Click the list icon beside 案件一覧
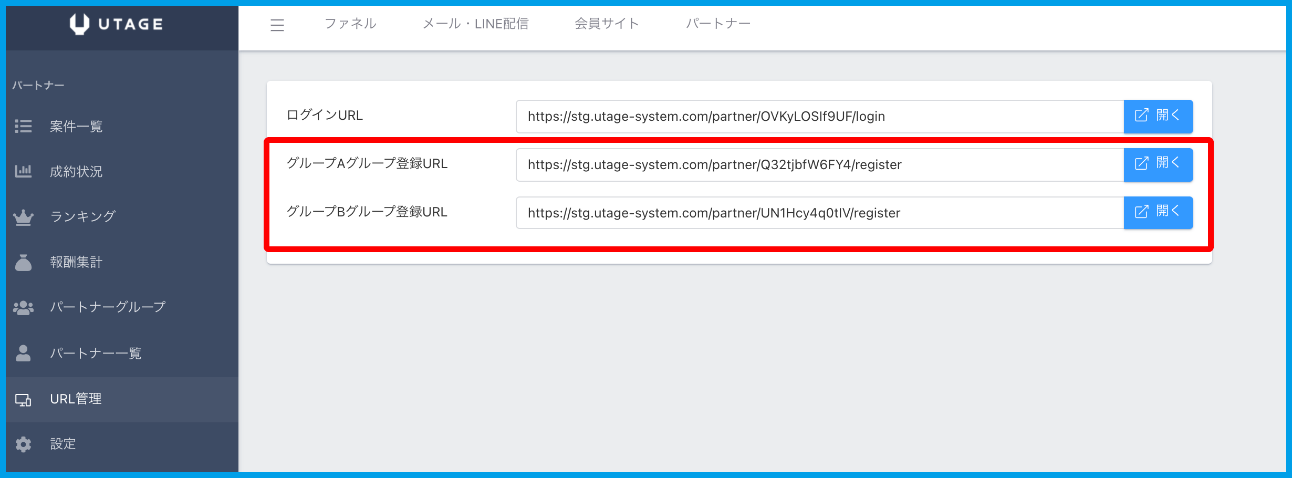1292x478 pixels. (23, 127)
